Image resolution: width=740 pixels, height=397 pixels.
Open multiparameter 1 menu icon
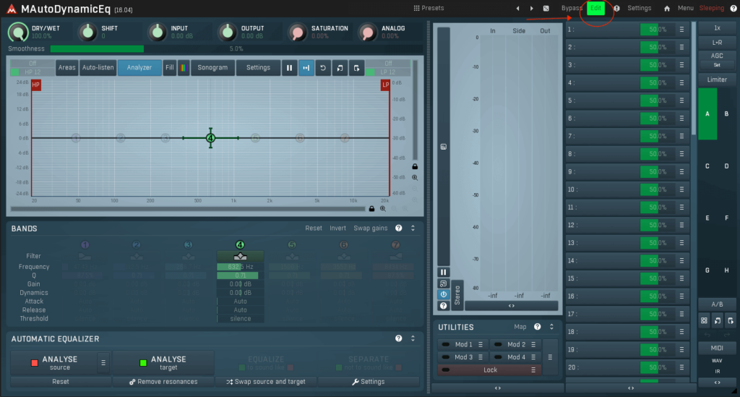pos(681,29)
